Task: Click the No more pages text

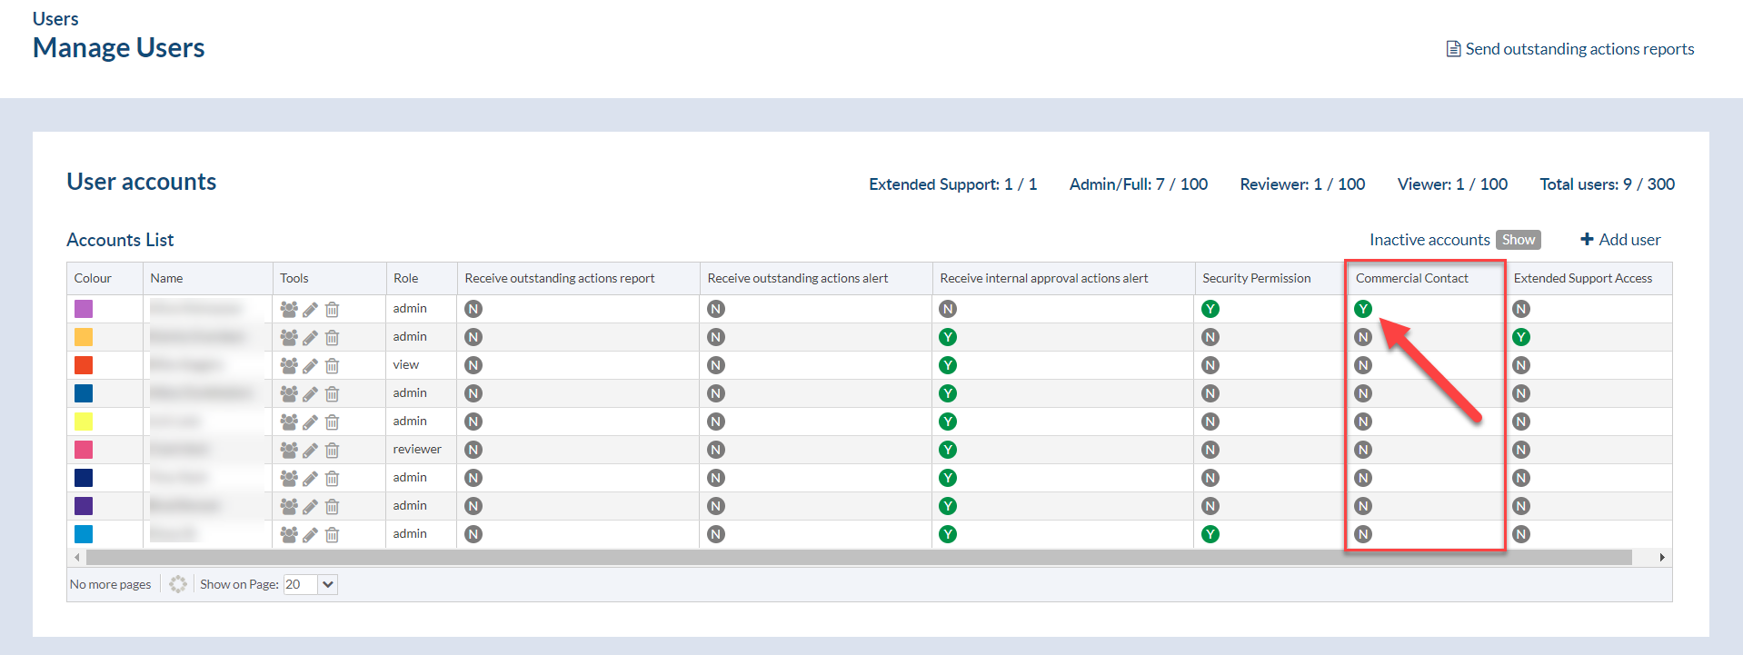Action: [x=111, y=584]
